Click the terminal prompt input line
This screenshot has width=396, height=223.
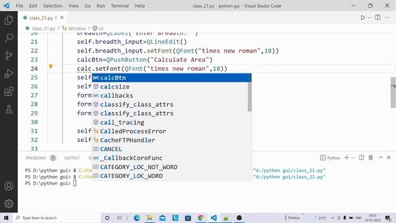(x=75, y=183)
